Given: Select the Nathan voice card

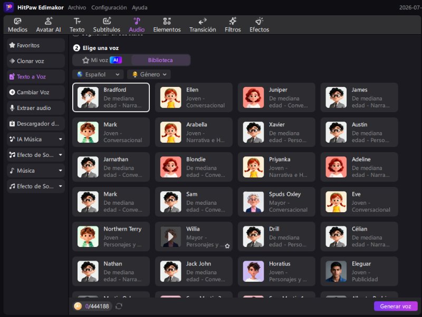Looking at the screenshot, I should coord(111,271).
